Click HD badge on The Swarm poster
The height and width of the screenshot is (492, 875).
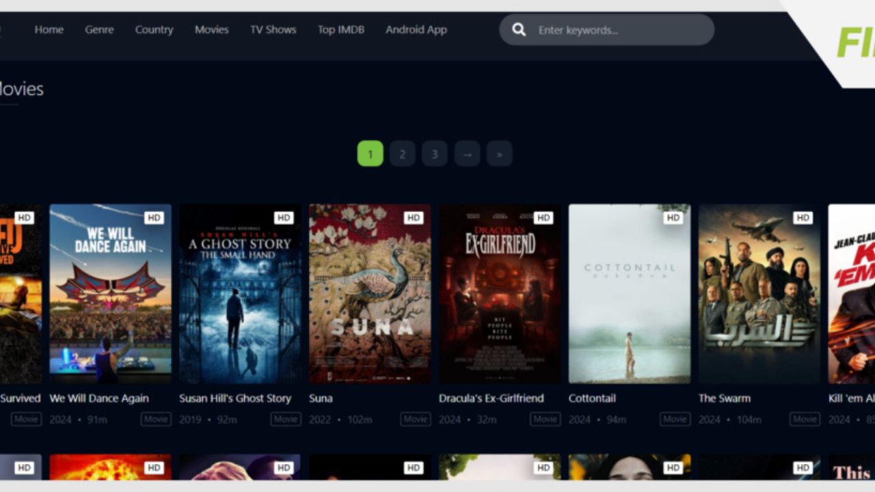pos(803,218)
